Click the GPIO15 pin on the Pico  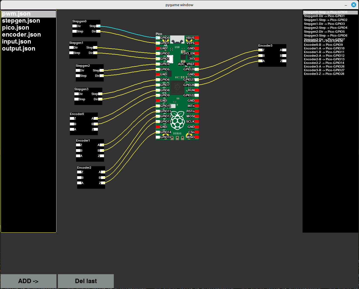[158, 137]
